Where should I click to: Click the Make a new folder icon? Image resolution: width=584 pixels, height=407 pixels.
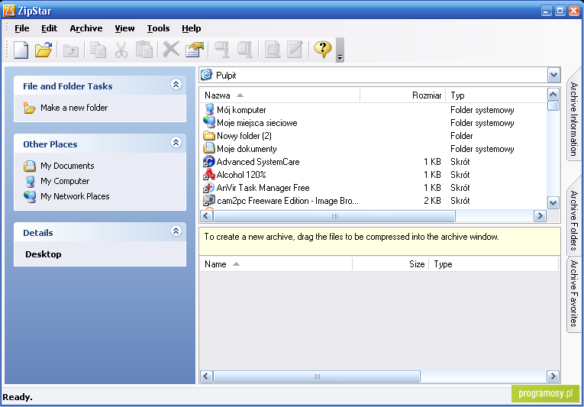click(x=30, y=108)
